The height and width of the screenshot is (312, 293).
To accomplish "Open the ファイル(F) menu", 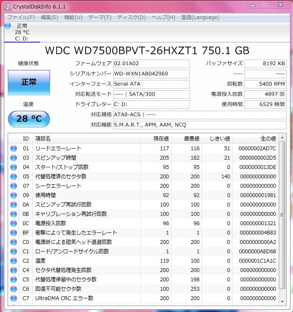I will coord(21,17).
